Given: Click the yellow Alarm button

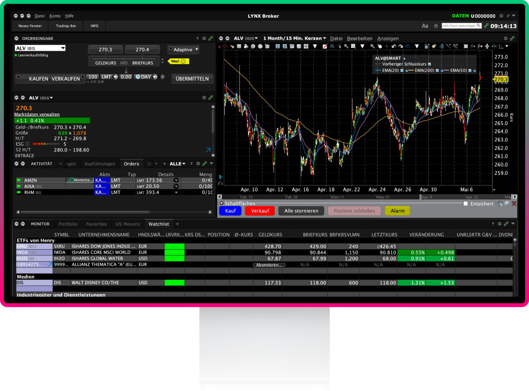Looking at the screenshot, I should click(x=397, y=211).
